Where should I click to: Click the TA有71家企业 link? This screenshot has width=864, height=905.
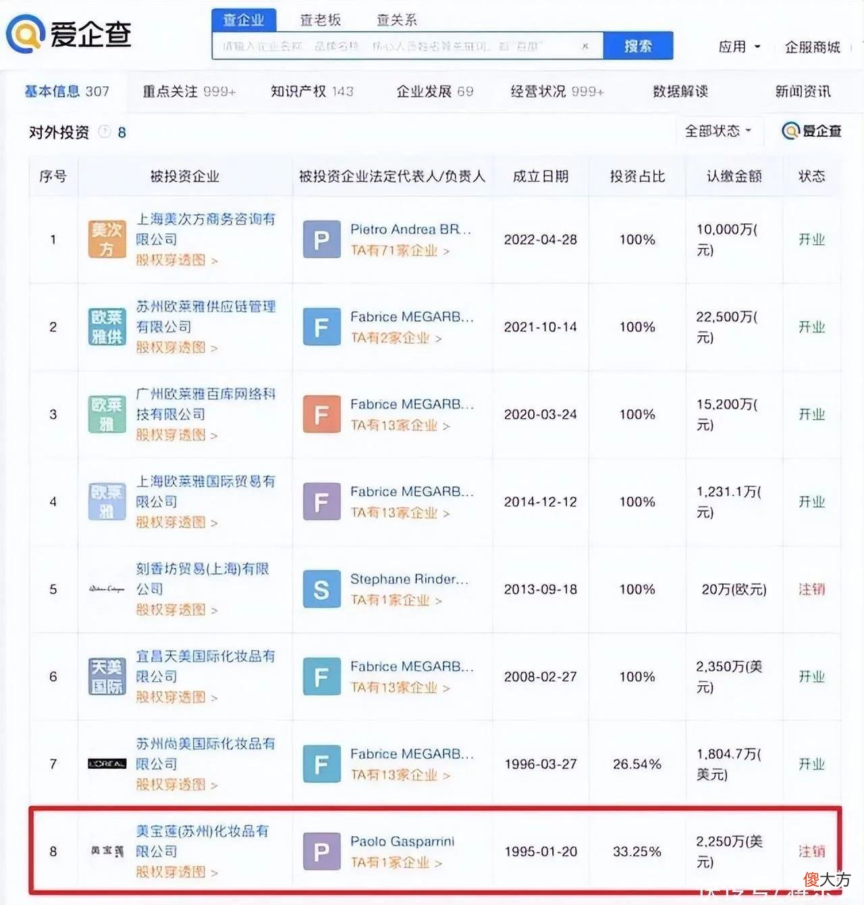[400, 250]
